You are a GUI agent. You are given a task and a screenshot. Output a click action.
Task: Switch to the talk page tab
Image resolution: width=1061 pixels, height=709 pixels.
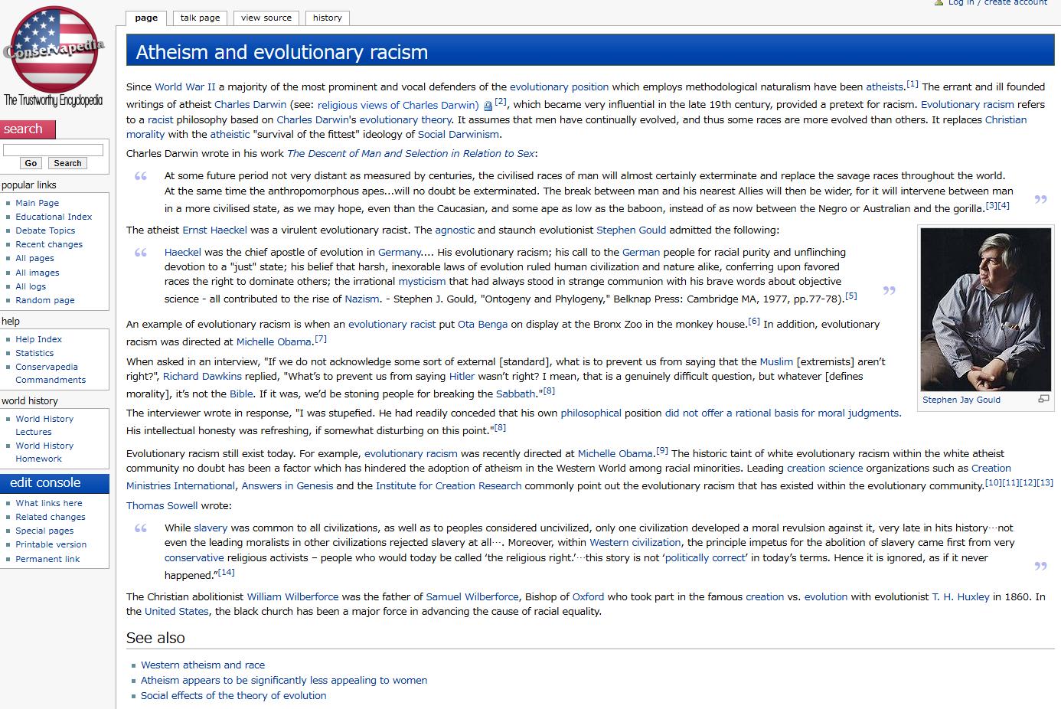[200, 18]
